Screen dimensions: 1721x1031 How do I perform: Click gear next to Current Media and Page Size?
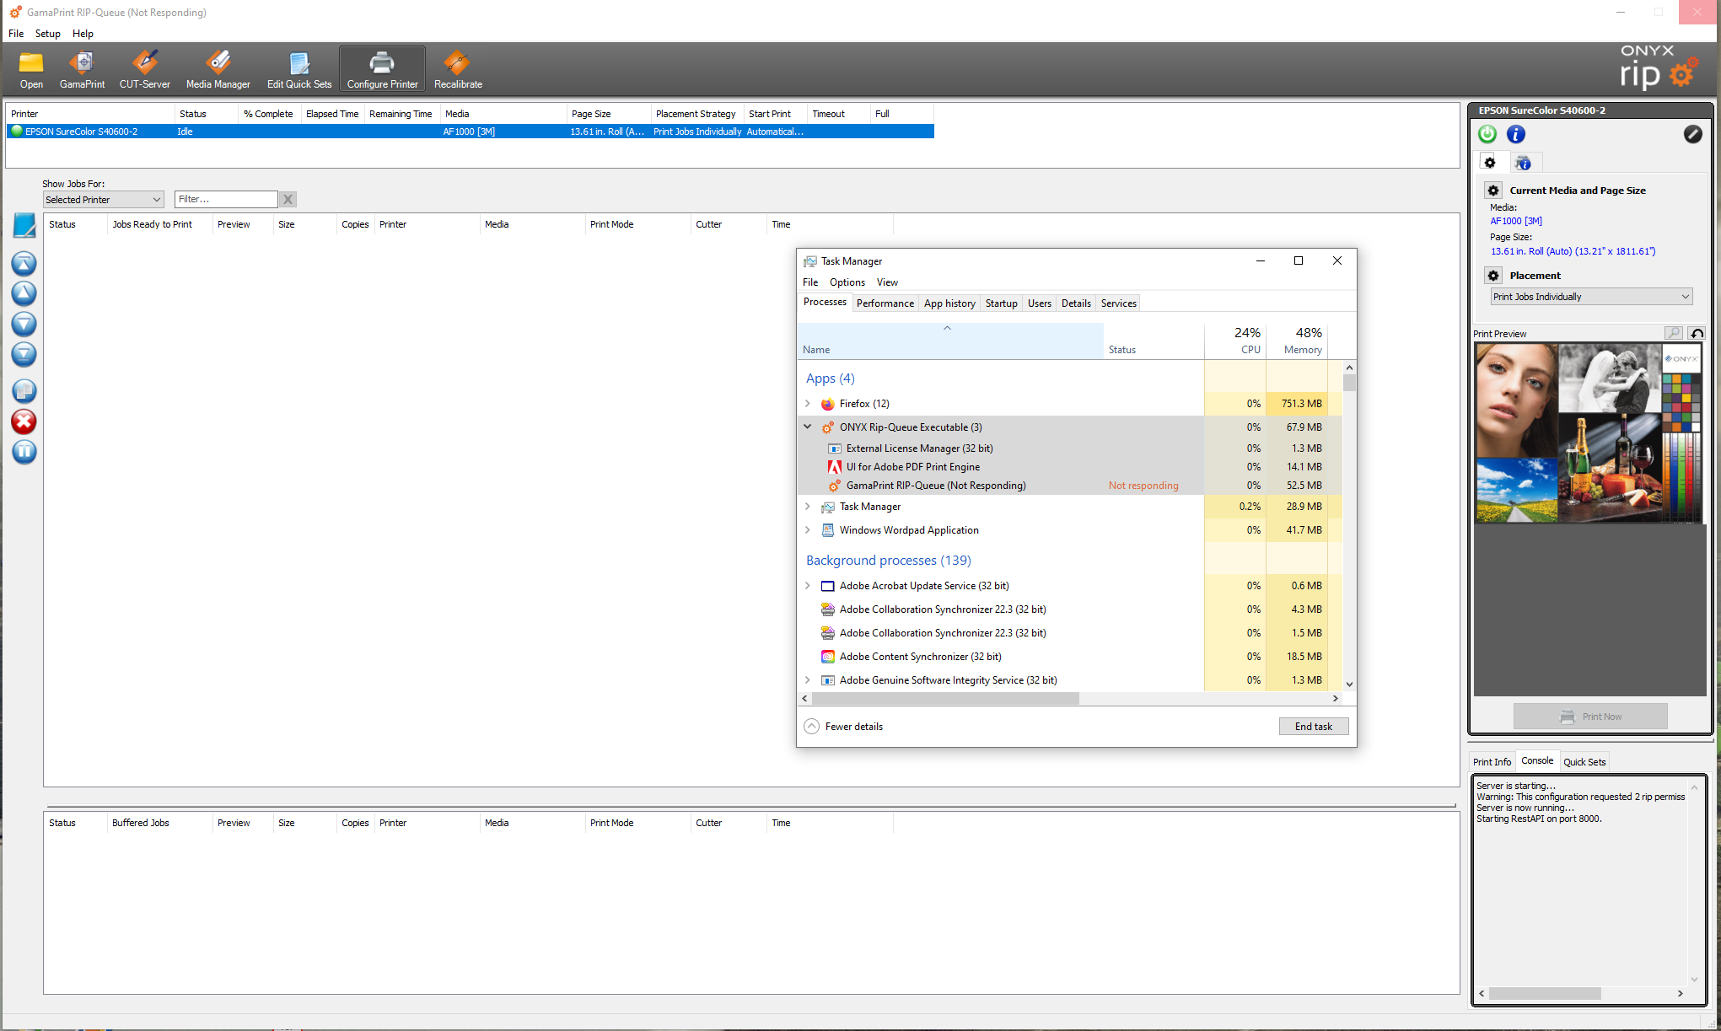(x=1493, y=191)
